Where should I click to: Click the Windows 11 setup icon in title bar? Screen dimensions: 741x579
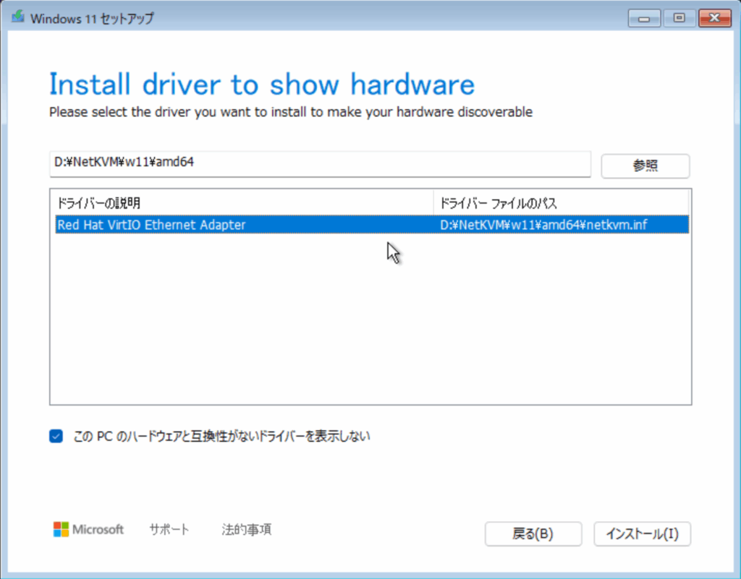17,18
